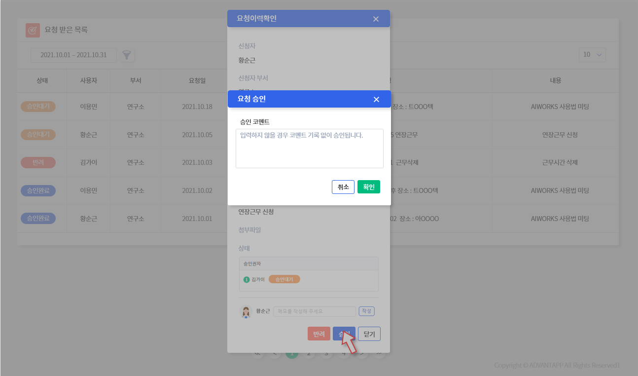Click date 2021.10.05 in the table
Image resolution: width=638 pixels, height=376 pixels.
(x=197, y=135)
